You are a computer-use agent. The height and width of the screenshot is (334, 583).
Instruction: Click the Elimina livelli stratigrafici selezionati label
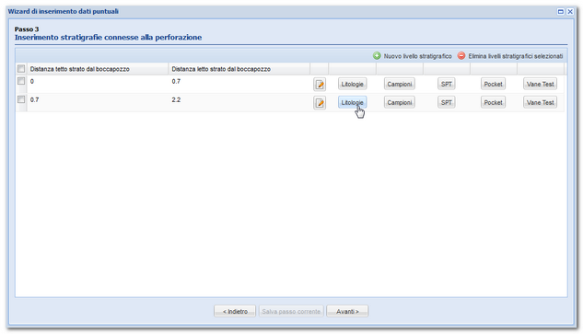(x=516, y=56)
